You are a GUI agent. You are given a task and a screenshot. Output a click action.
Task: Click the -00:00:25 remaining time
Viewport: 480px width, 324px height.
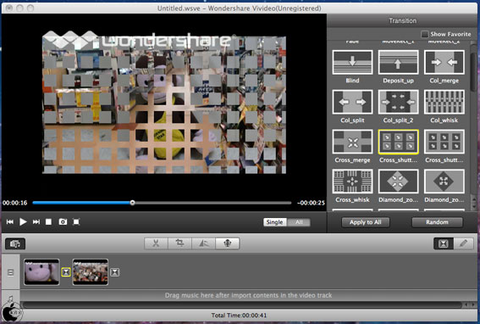click(x=311, y=203)
